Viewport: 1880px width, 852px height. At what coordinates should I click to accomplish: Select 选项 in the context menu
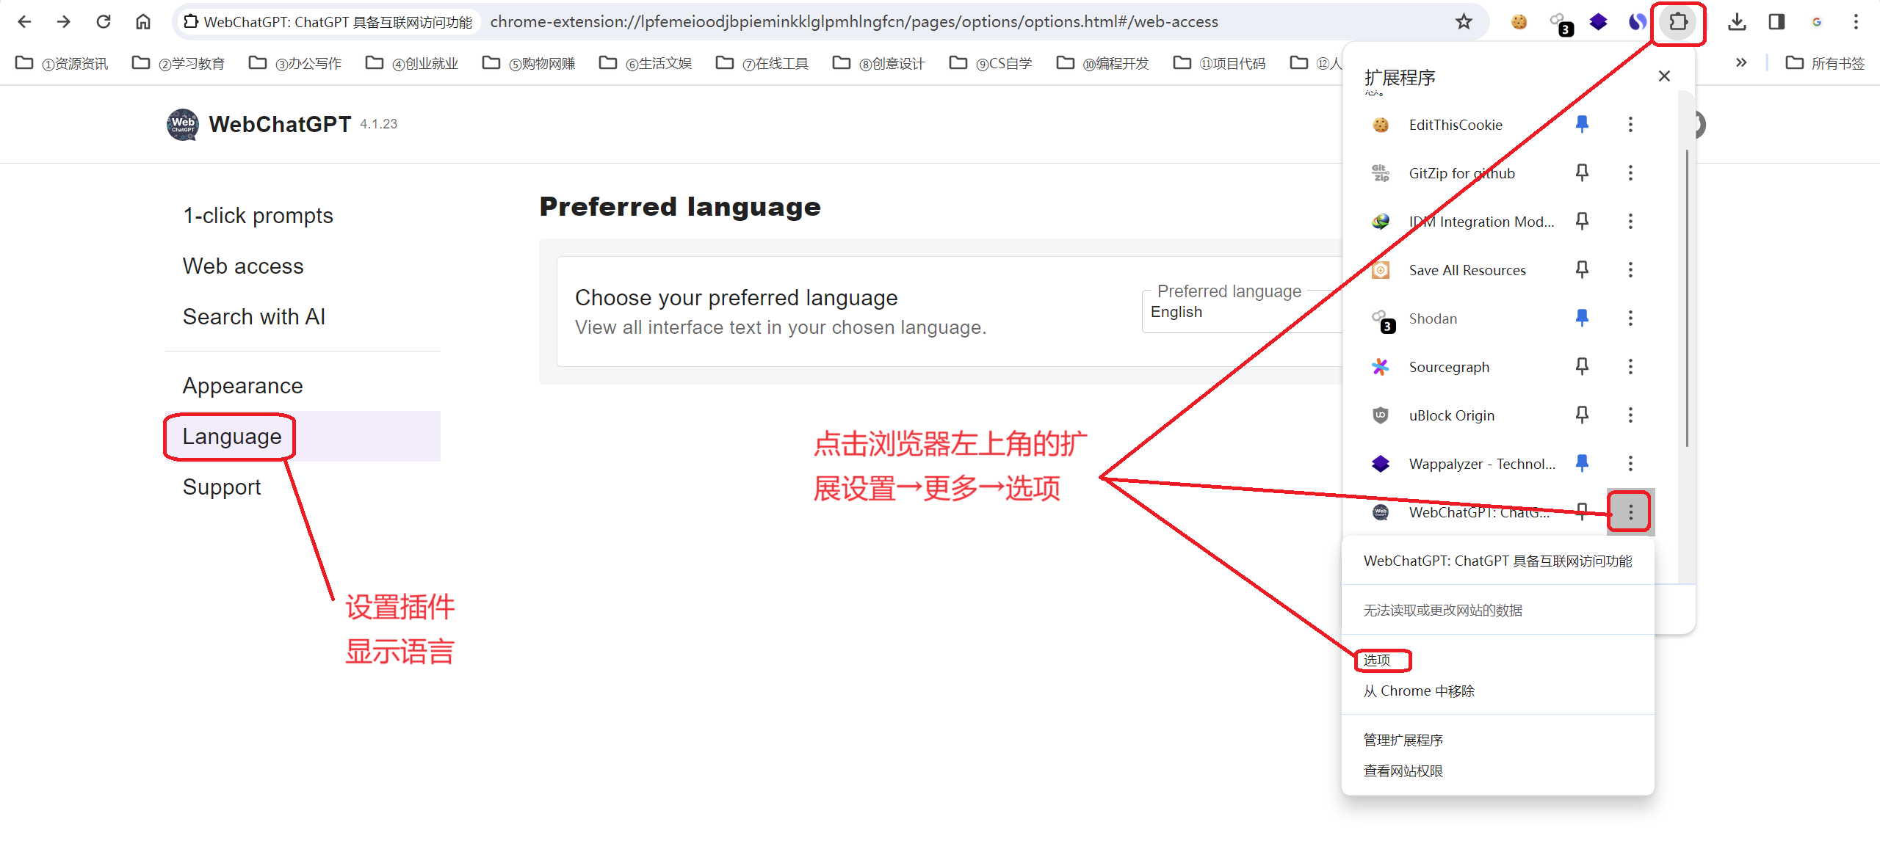tap(1377, 660)
